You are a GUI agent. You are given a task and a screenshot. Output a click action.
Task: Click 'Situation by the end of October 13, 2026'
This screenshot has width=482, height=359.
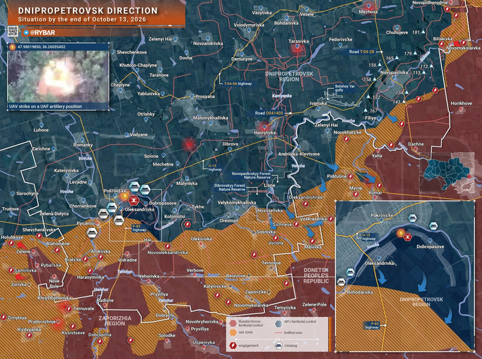click(x=82, y=20)
